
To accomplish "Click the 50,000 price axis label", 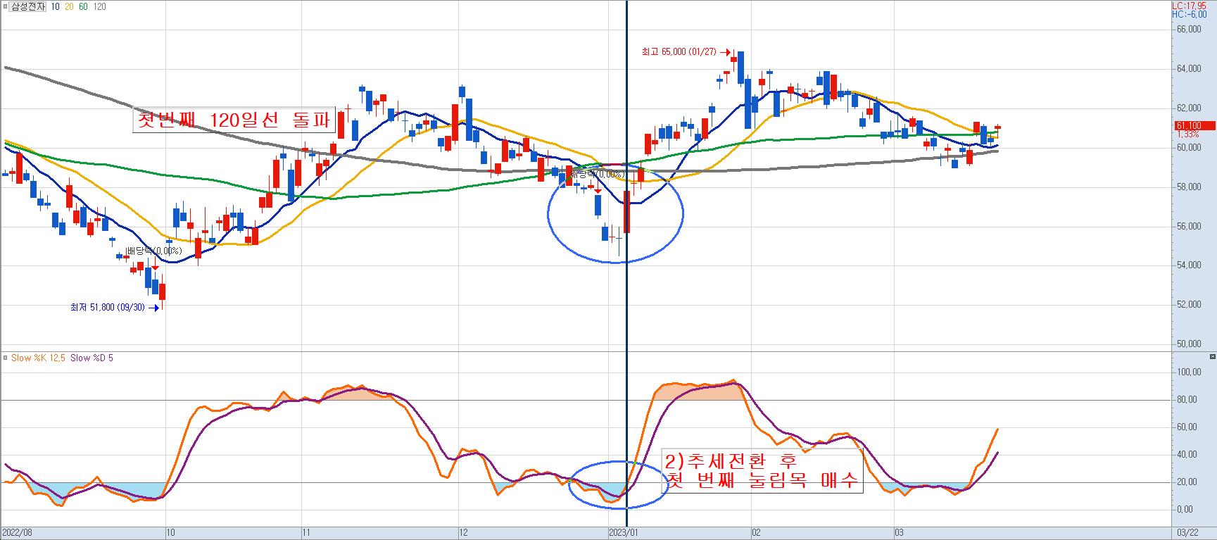I will click(x=1189, y=344).
